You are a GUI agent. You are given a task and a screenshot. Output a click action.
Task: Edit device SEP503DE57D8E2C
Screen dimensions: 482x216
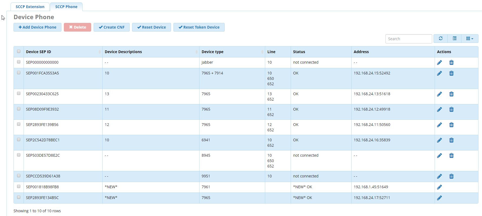440,156
